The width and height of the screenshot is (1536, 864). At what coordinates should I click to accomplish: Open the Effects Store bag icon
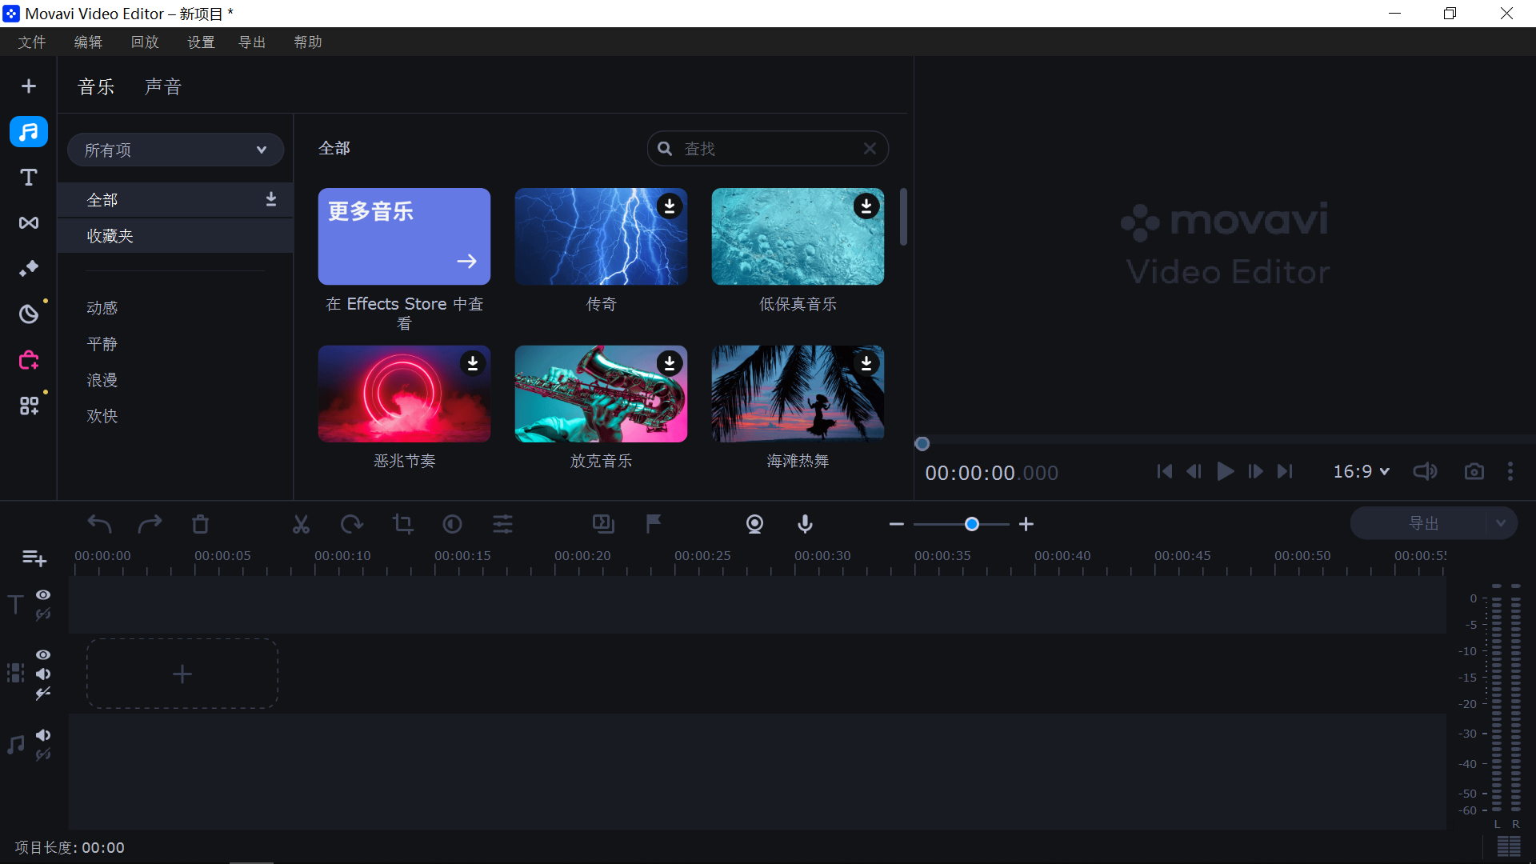(x=29, y=360)
